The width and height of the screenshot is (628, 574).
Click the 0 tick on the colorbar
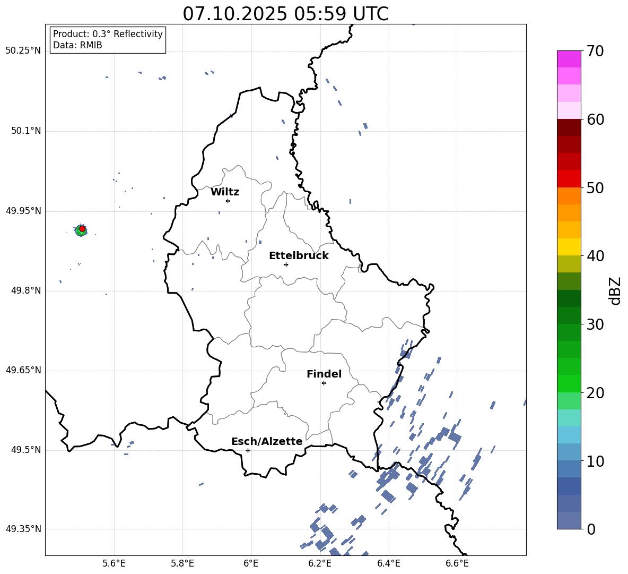click(x=591, y=529)
